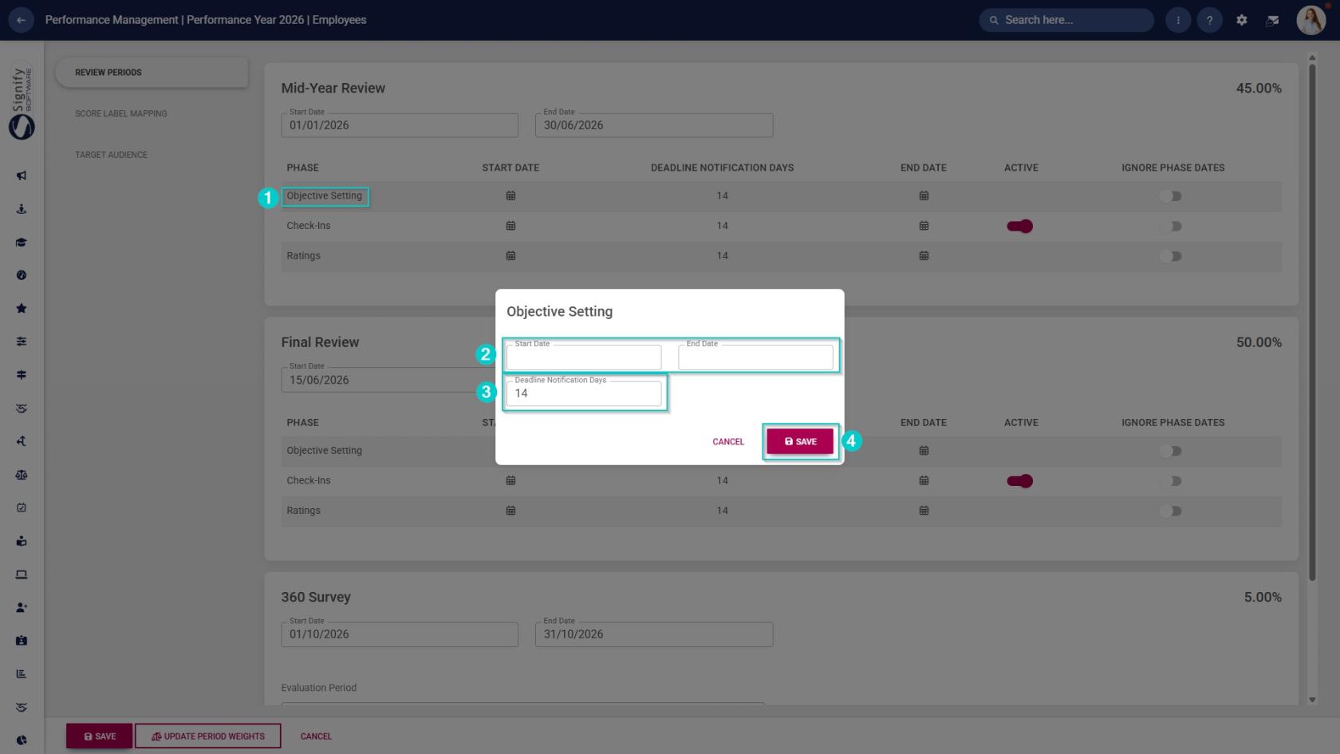Toggle Final Review Ratings ignore phase dates
Screen dimensions: 1340x754
point(1171,511)
